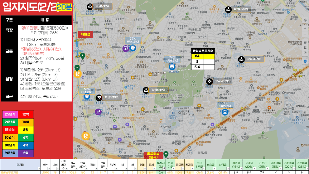Viewport: 309px width, 174px height.
Task: Click the pink 25년식 legend swatch
Action: pyautogui.click(x=10, y=114)
